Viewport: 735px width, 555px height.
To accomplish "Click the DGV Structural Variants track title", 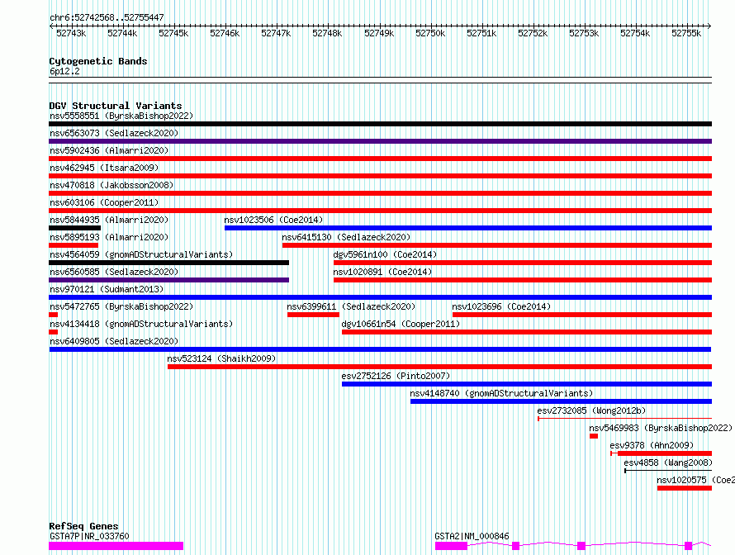I will tap(116, 106).
